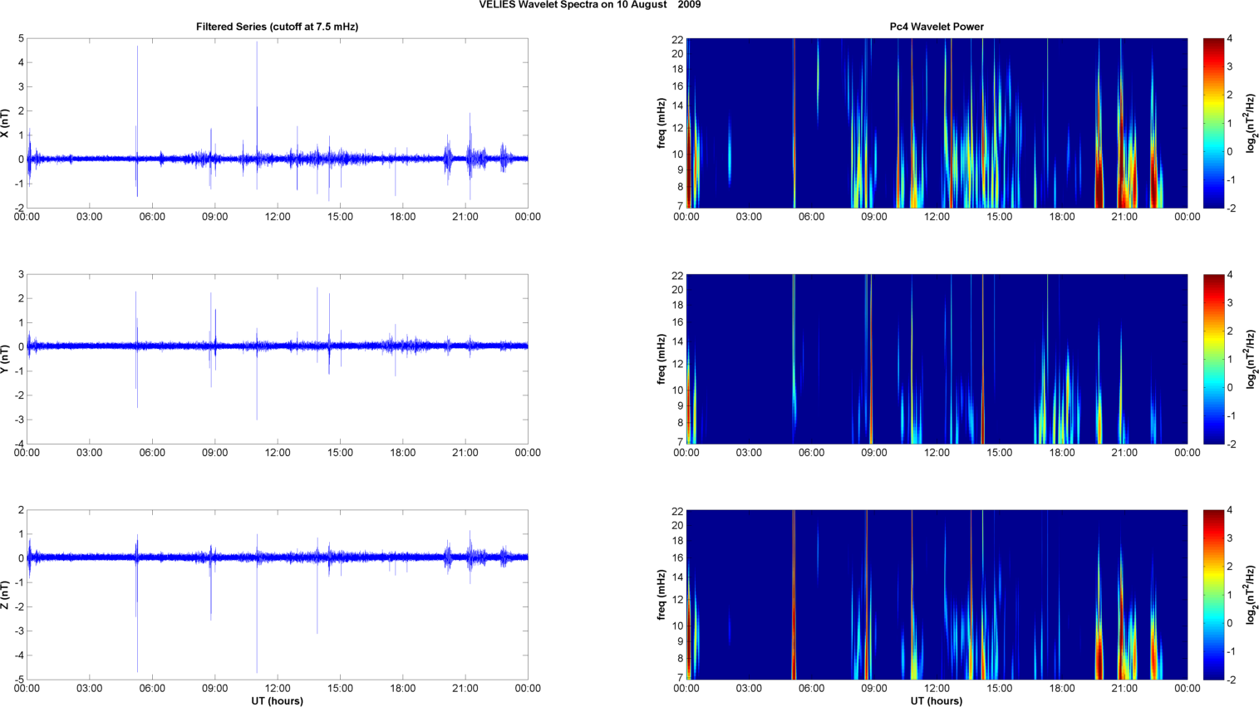Click UT (hours) label under bottom wavelet plot

[937, 701]
